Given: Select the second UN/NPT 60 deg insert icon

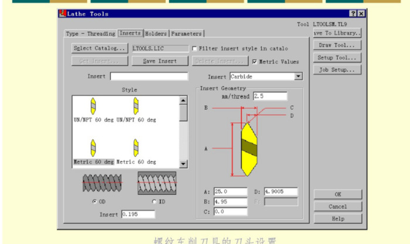Looking at the screenshot, I should (136, 106).
